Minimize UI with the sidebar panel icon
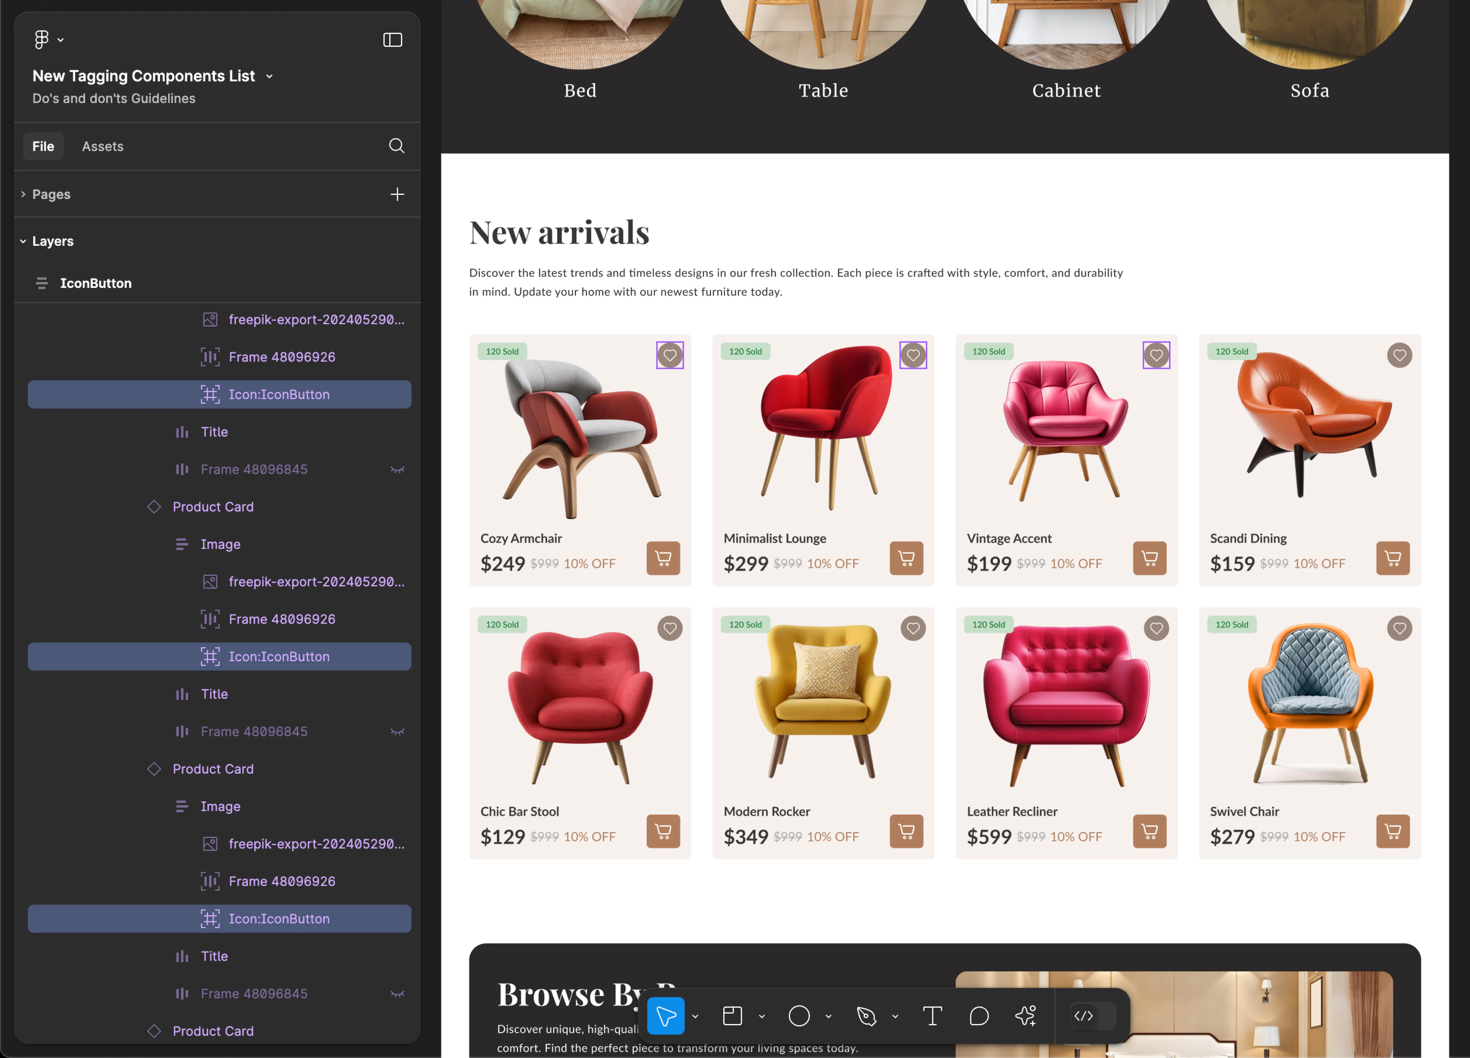This screenshot has height=1058, width=1470. point(392,40)
